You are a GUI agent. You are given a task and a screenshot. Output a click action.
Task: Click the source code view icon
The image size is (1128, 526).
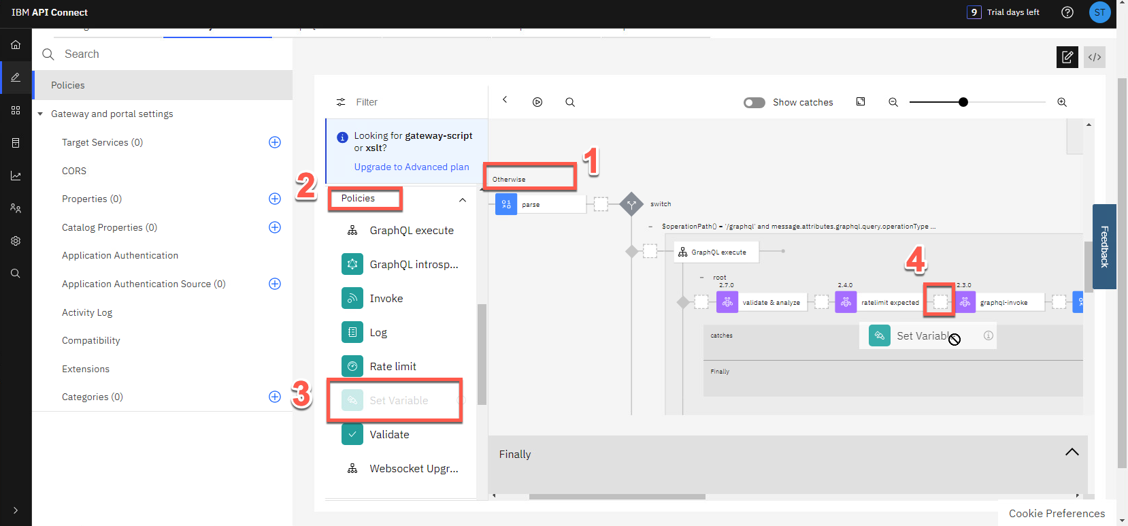(x=1094, y=57)
